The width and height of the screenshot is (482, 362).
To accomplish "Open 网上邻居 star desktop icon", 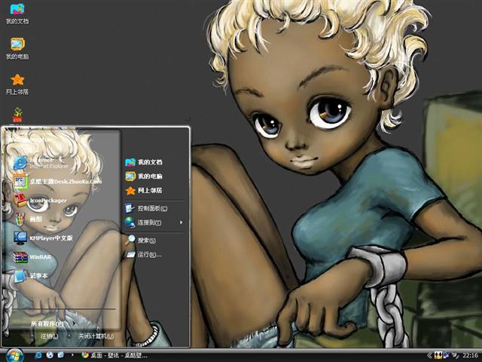I will click(x=17, y=84).
